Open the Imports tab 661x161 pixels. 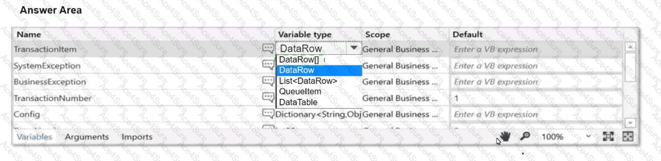pos(137,137)
